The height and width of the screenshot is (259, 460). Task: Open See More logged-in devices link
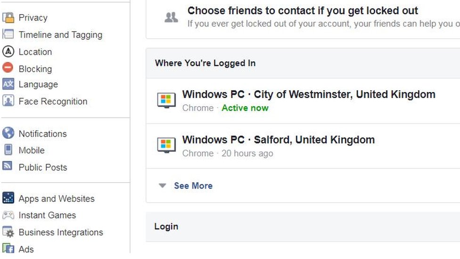193,186
